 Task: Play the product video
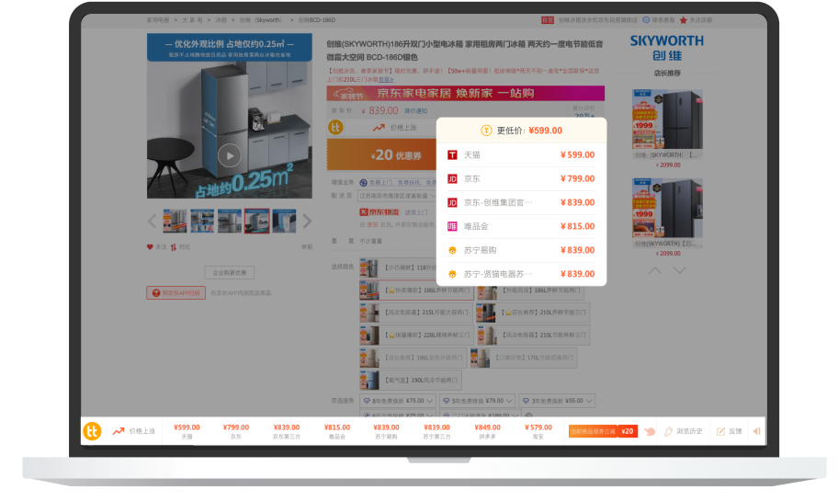tap(230, 156)
